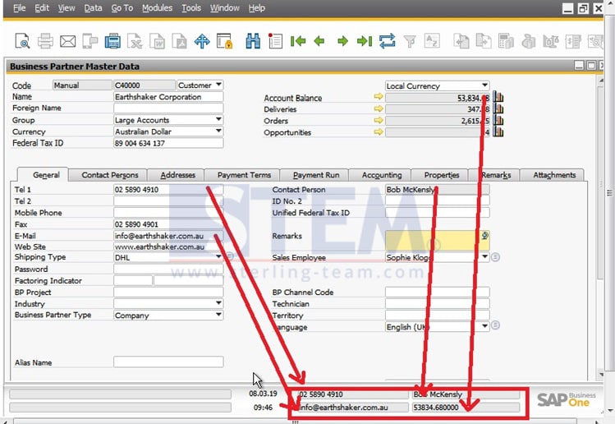The height and width of the screenshot is (424, 615).
Task: Click the Name field Earthshaker Corporation
Action: 168,97
